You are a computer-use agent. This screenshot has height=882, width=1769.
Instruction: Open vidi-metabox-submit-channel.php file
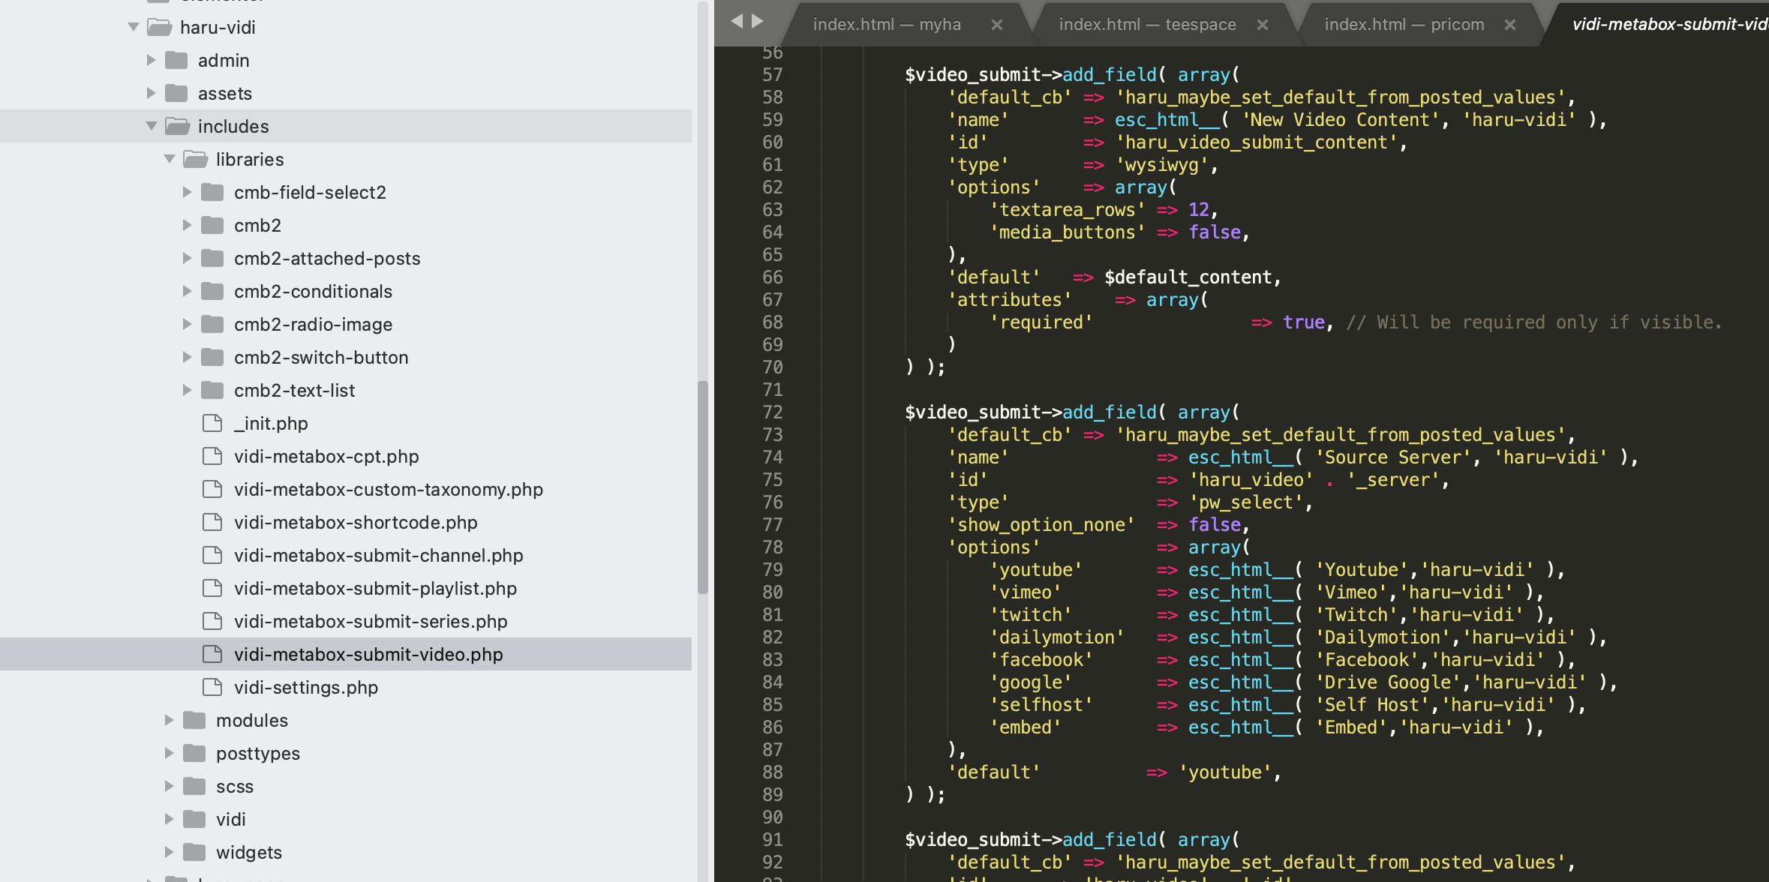coord(379,555)
